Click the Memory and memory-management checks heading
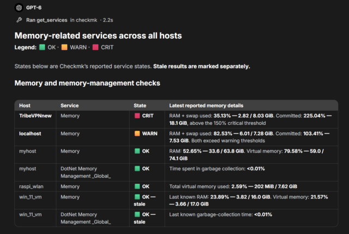Image resolution: width=349 pixels, height=234 pixels. 87,83
